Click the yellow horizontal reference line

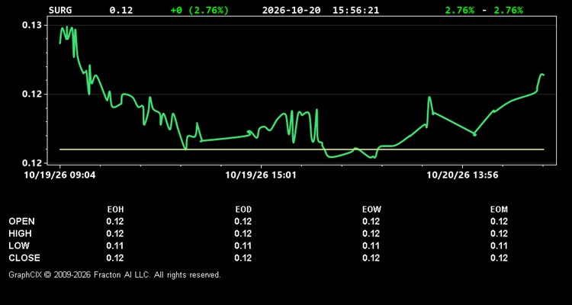click(x=302, y=149)
